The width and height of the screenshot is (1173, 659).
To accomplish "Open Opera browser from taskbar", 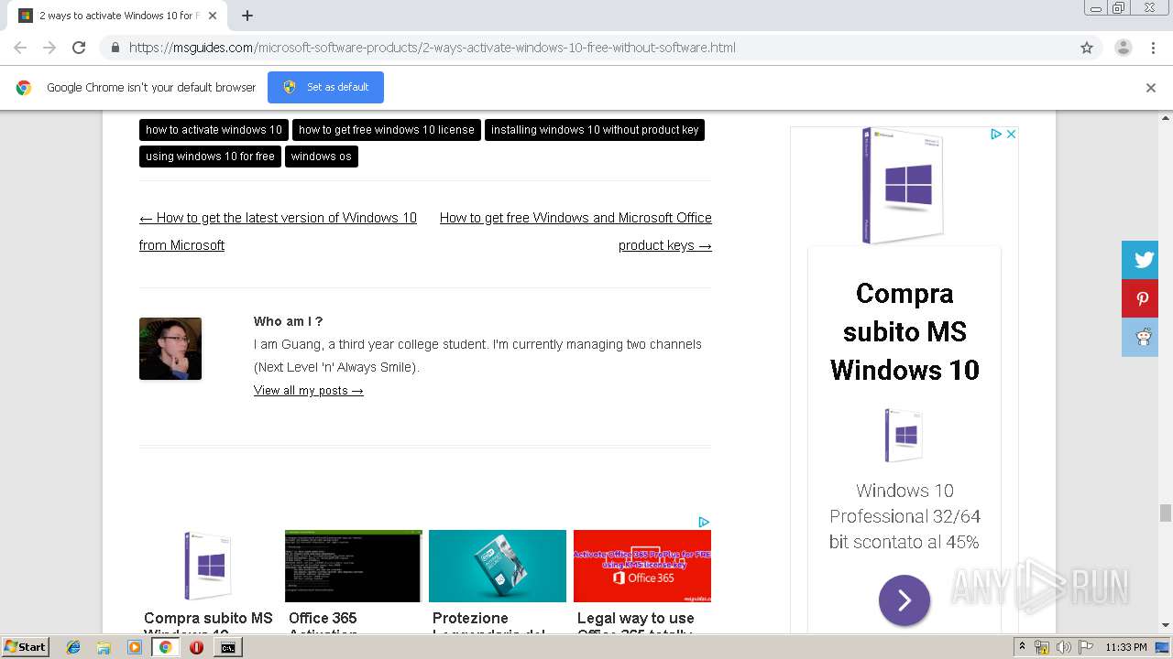I will pos(196,647).
